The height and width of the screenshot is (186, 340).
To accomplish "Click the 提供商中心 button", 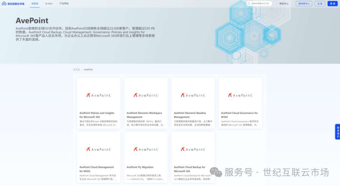I will tap(304, 4).
